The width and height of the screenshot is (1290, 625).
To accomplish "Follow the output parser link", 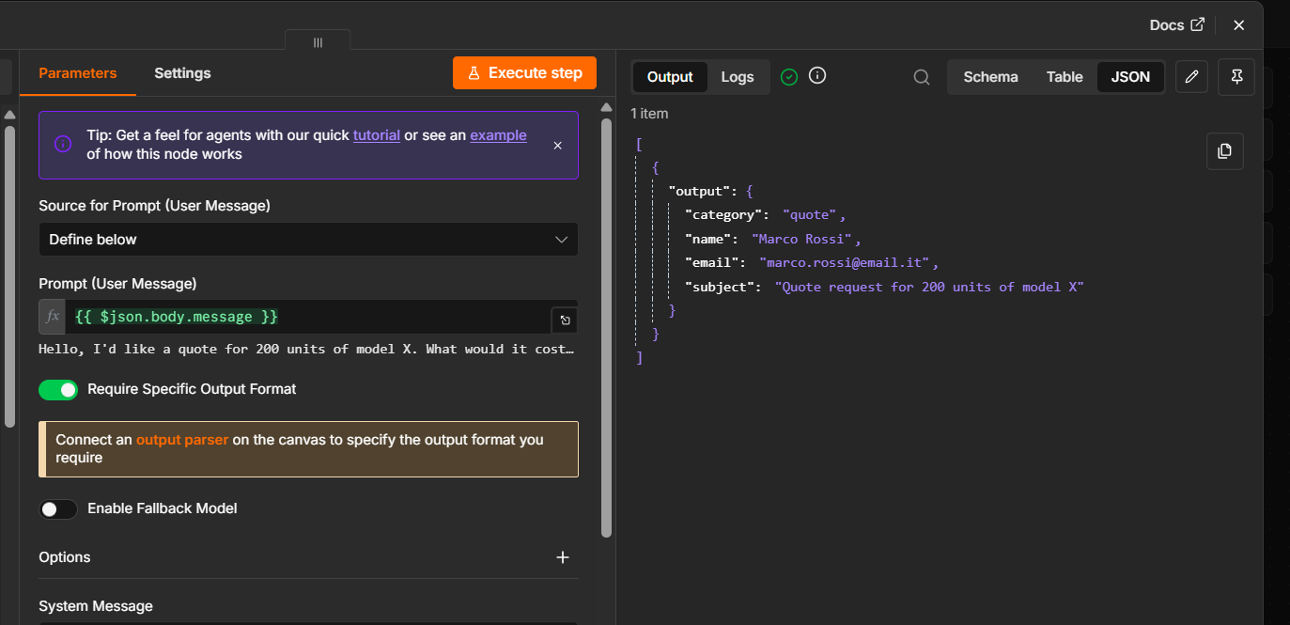I will coord(182,440).
